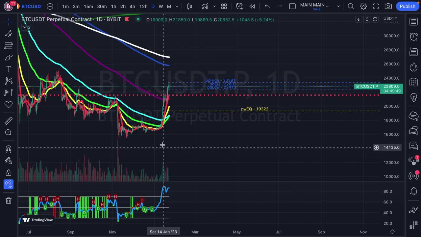Select the M monthly timeframe
The image size is (421, 237).
(x=169, y=6)
